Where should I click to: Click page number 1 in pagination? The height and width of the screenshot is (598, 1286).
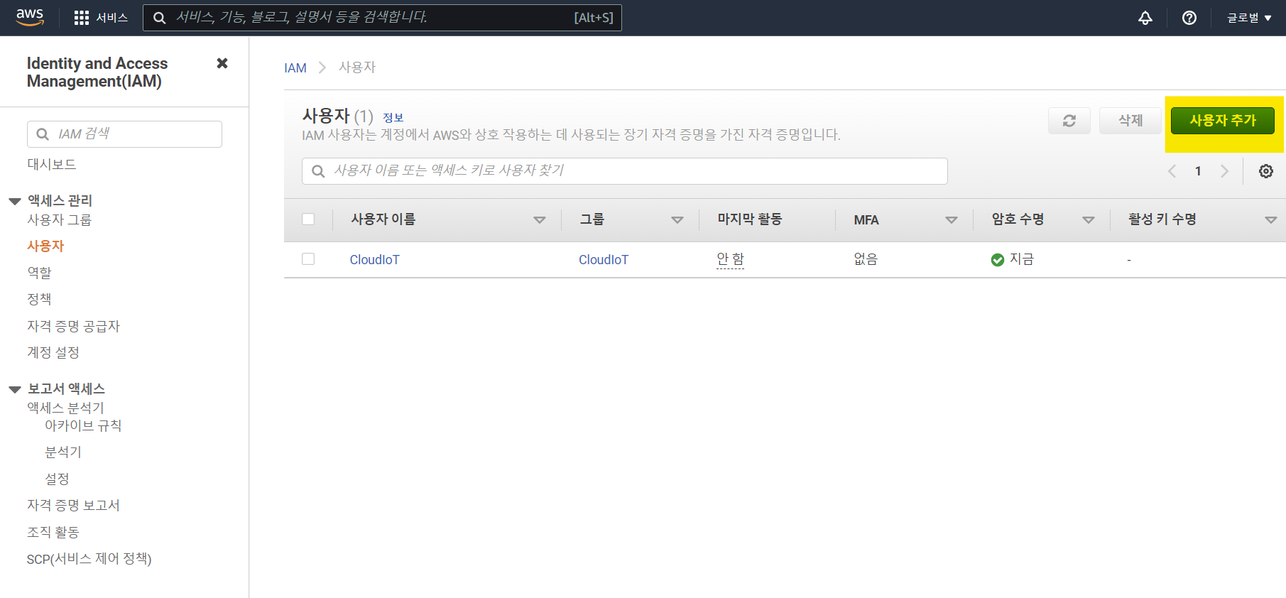point(1198,171)
